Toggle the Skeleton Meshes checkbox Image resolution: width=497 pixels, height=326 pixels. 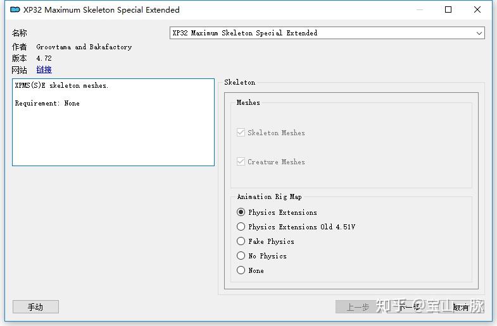241,133
